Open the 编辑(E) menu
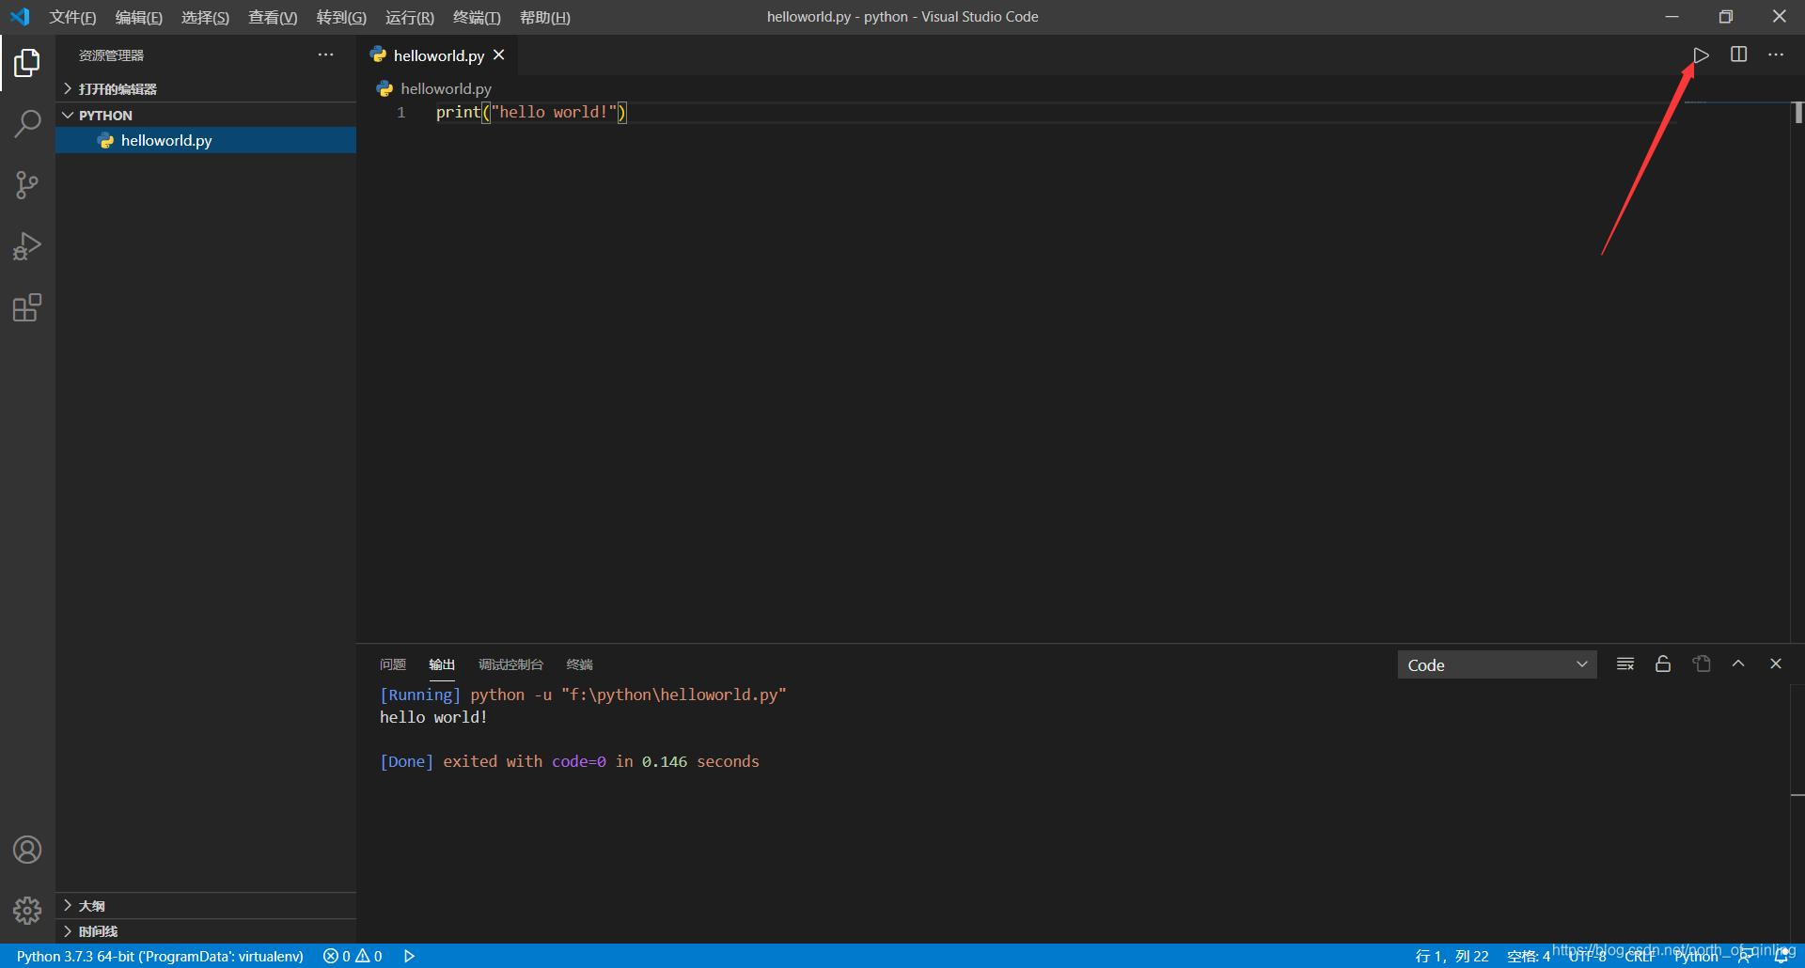Screen dimensions: 1805x968 click(x=139, y=17)
